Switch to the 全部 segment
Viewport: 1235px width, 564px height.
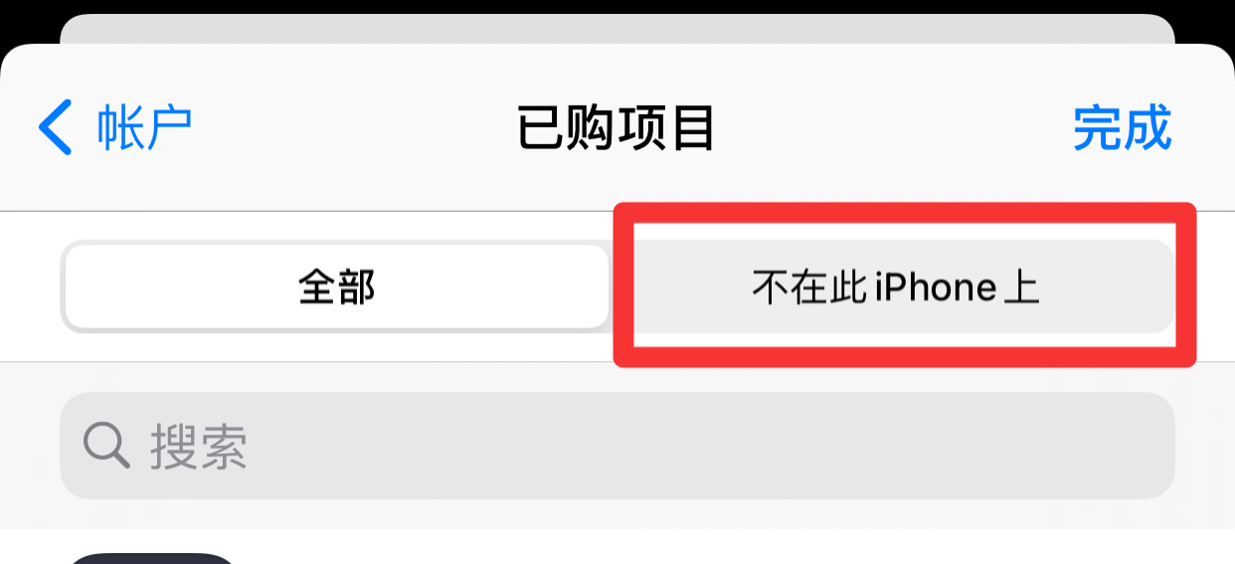point(336,287)
